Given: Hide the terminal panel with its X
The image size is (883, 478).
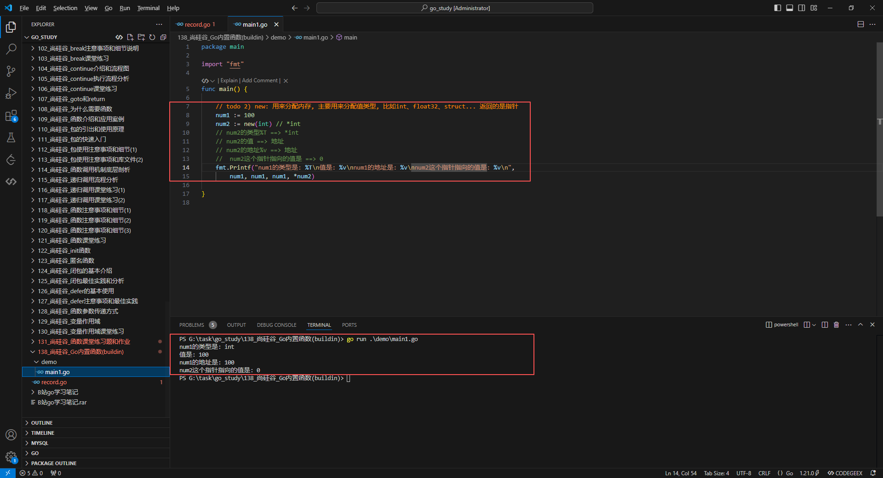Looking at the screenshot, I should click(872, 325).
